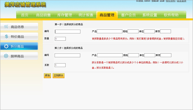Focus the step two 编号 input field
This screenshot has width=193, height=110.
coord(67,55)
